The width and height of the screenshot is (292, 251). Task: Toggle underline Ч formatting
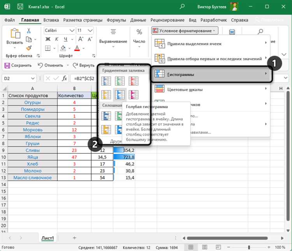(x=65, y=39)
